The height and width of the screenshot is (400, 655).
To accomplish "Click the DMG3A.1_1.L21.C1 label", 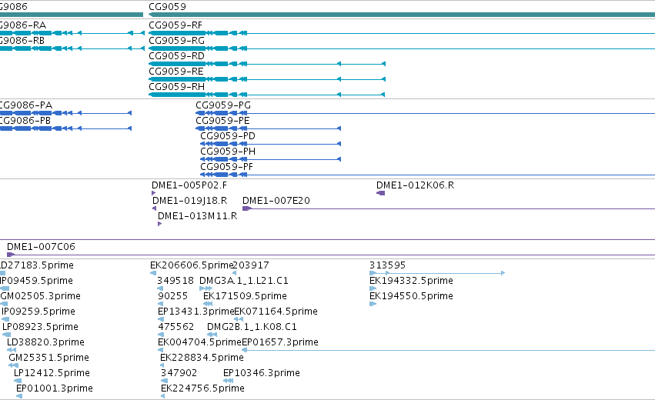I will (244, 281).
